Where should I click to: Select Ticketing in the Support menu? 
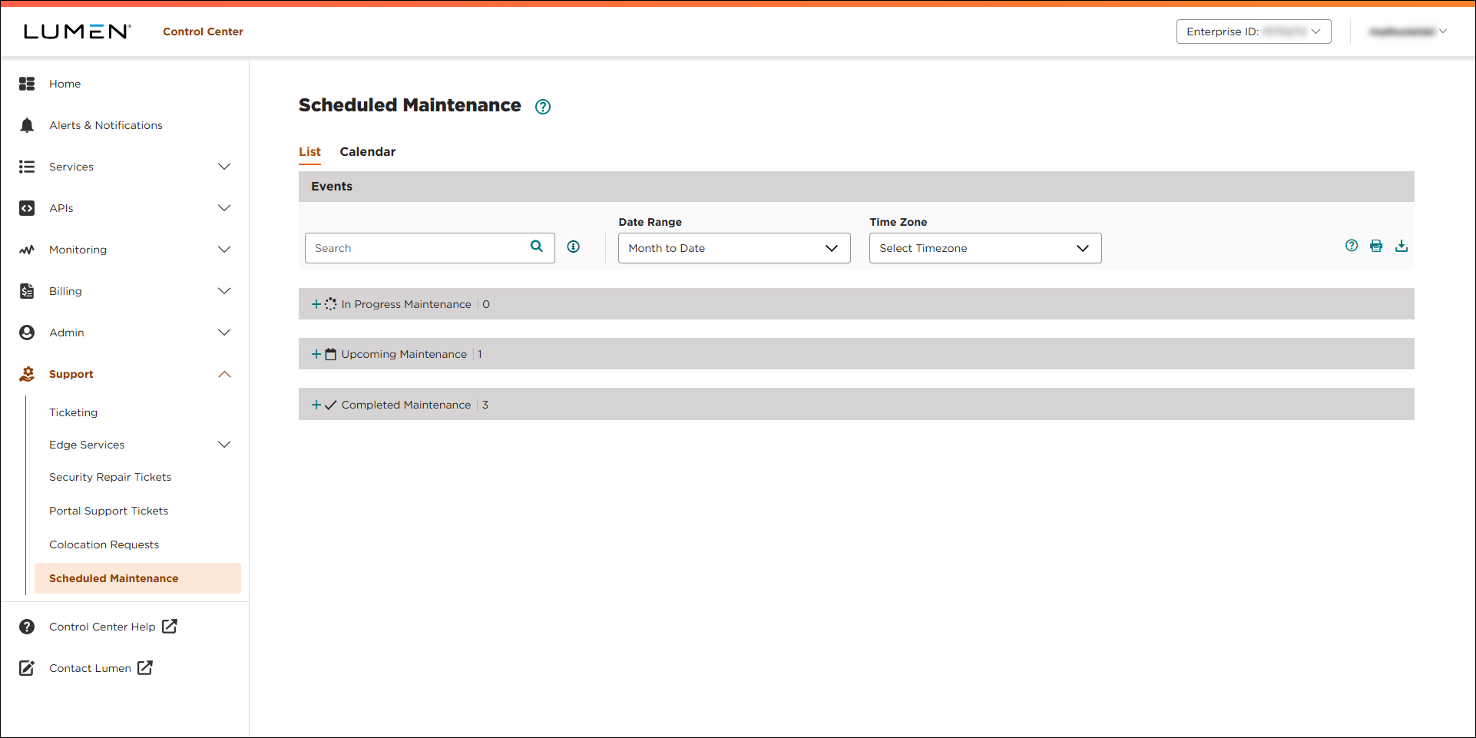[73, 412]
